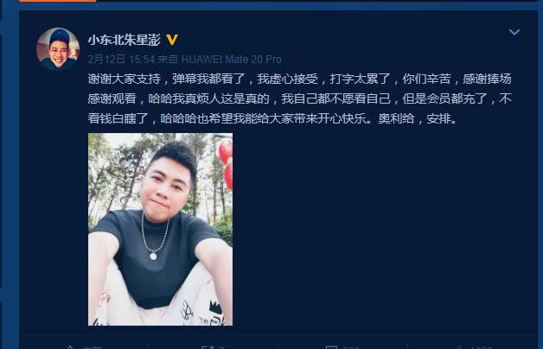
Task: Select the orange highlighted tab at top
Action: click(57, 1)
